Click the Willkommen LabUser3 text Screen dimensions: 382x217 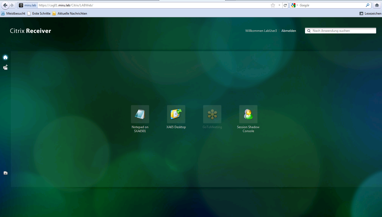click(261, 31)
